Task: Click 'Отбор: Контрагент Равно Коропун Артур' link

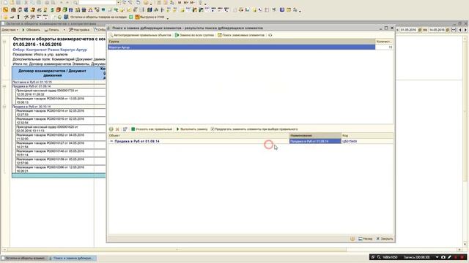Action: (x=50, y=50)
